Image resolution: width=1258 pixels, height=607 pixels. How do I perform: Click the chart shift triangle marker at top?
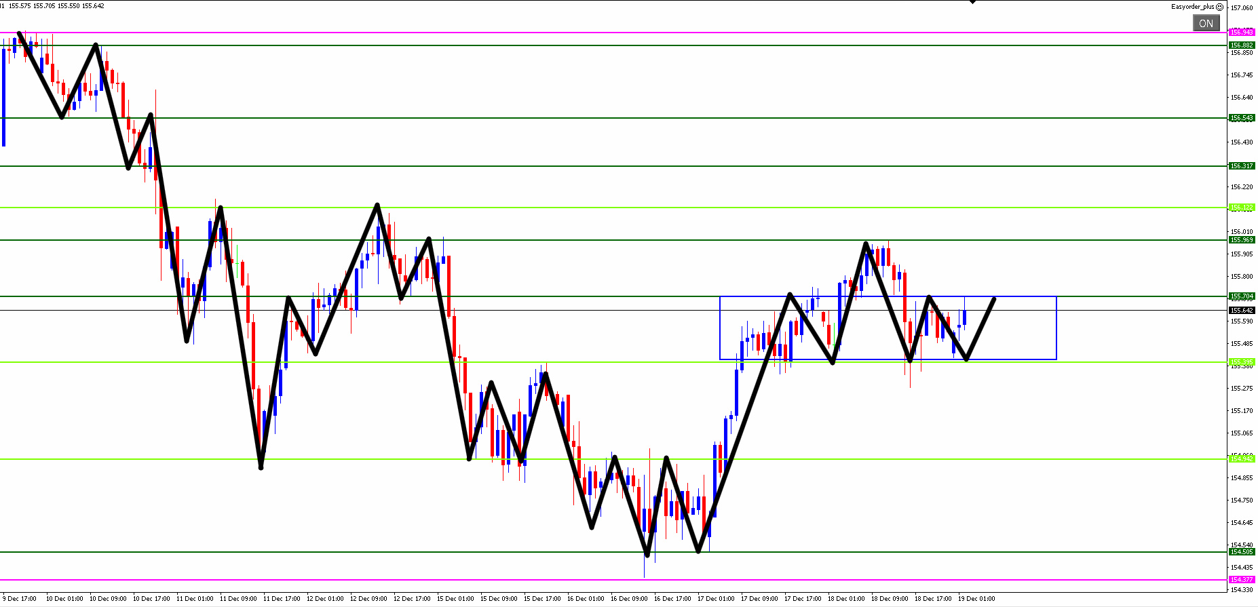tap(972, 2)
